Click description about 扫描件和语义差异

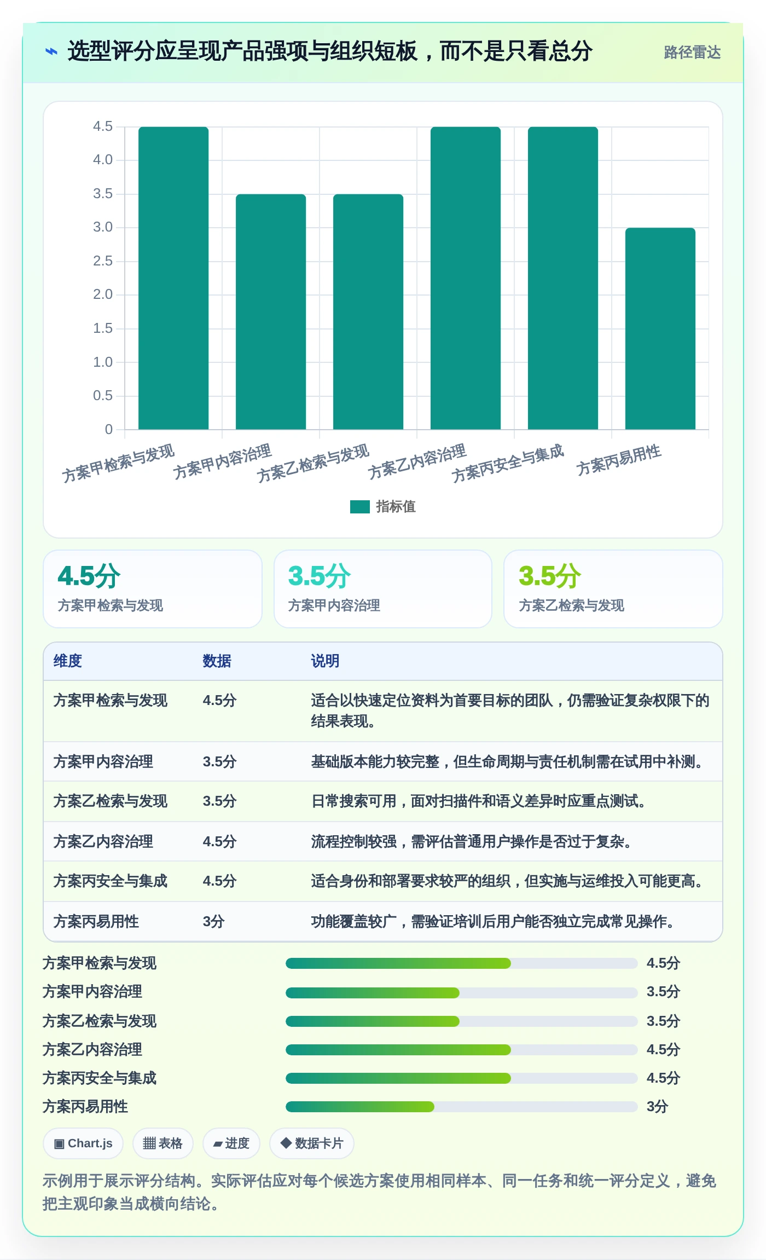tap(479, 801)
